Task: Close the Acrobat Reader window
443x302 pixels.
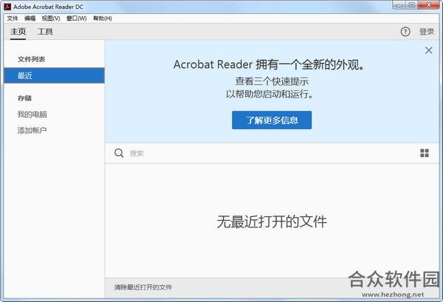Action: [428, 5]
